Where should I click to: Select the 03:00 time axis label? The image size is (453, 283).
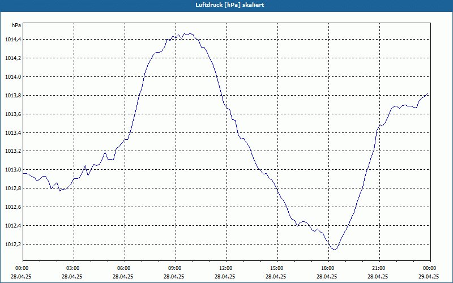[74, 268]
